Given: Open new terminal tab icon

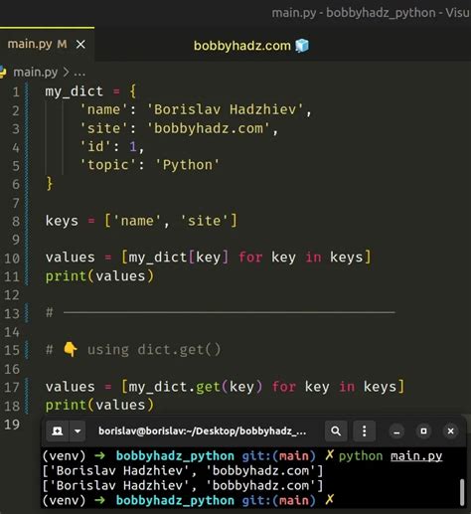Looking at the screenshot, I should [58, 430].
